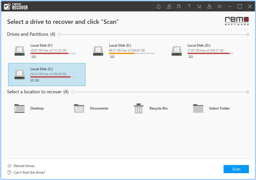
Task: Close the Remo Recover window
Action: click(x=250, y=6)
